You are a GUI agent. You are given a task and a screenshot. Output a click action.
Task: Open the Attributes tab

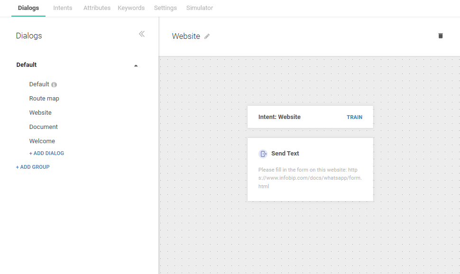coord(97,8)
